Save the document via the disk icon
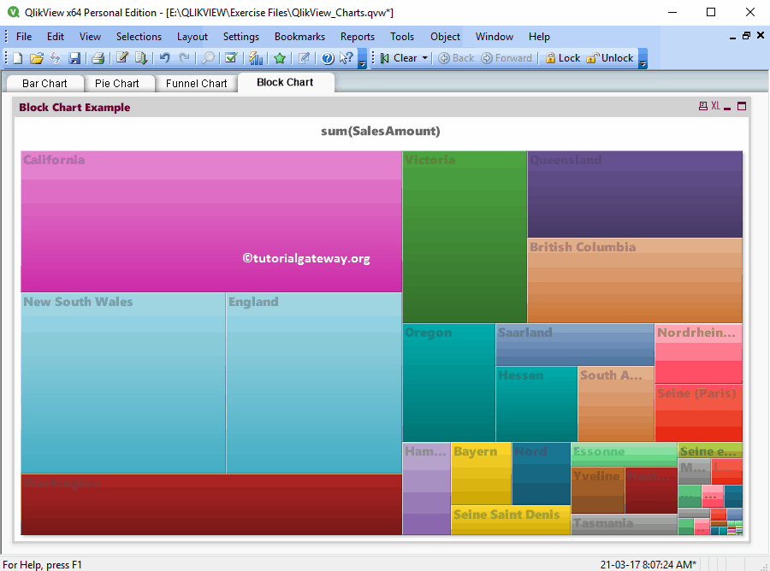770x571 pixels. click(x=75, y=57)
